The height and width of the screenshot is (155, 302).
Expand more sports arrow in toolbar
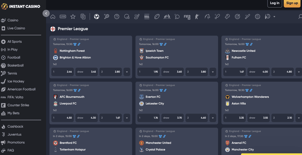point(274,17)
